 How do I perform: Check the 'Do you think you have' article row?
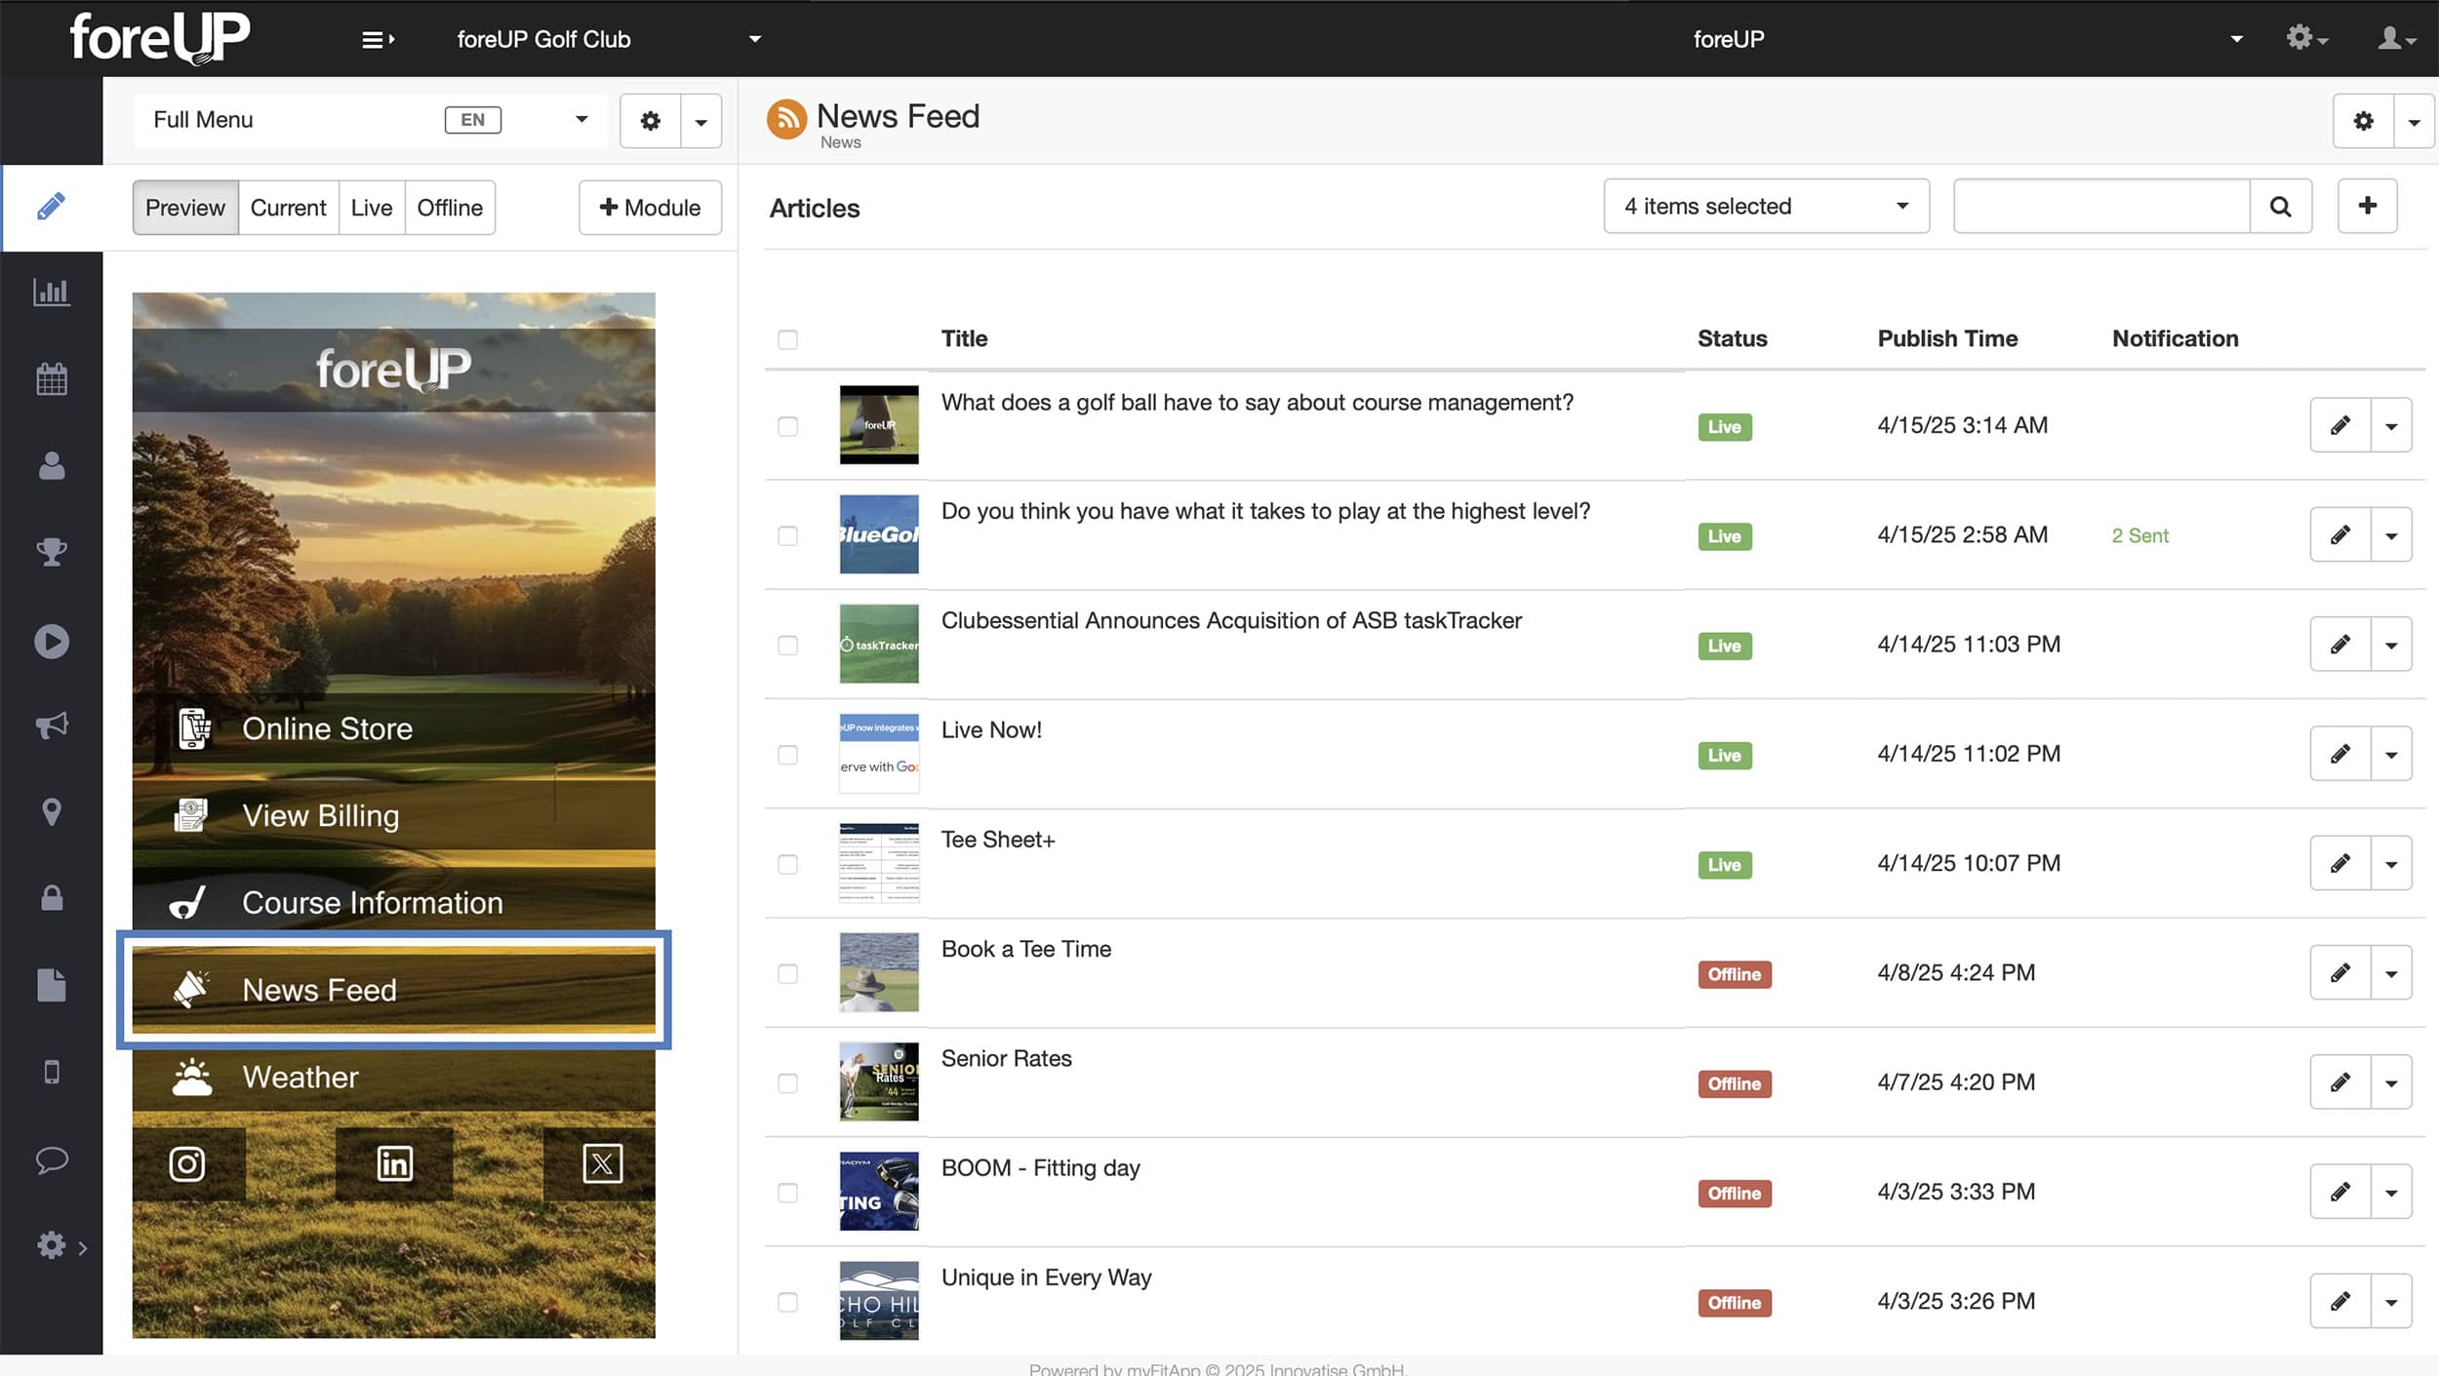coord(787,535)
